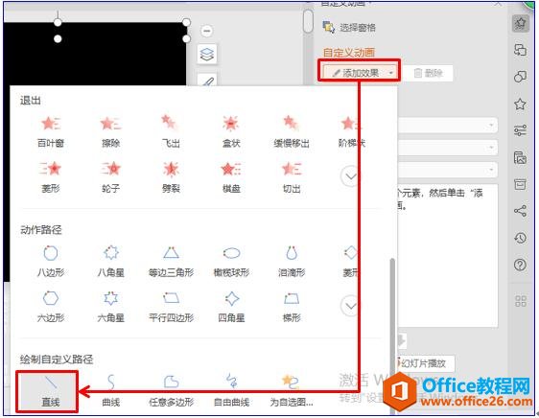Choose the 飞出 exit animation
This screenshot has height=418, width=539.
[171, 132]
